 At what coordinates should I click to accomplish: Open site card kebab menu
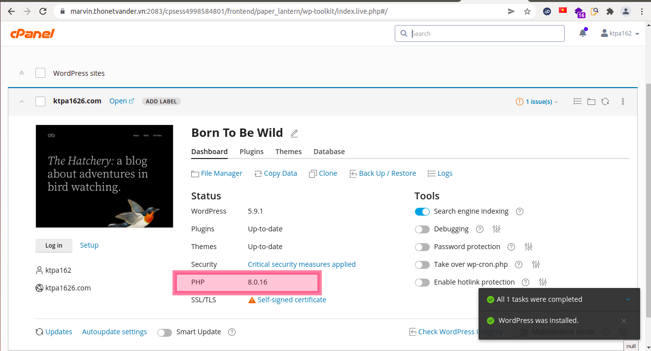click(x=623, y=101)
